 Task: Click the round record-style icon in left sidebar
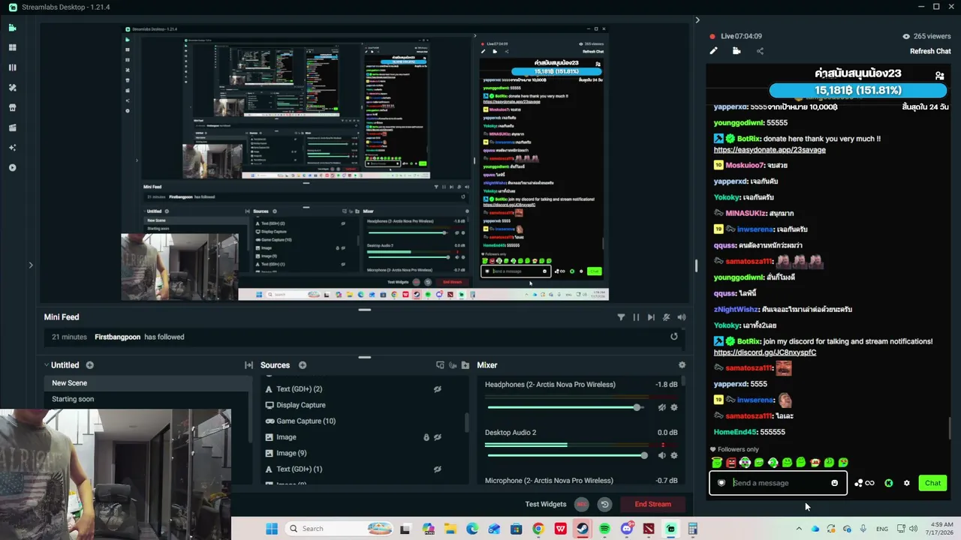[12, 167]
